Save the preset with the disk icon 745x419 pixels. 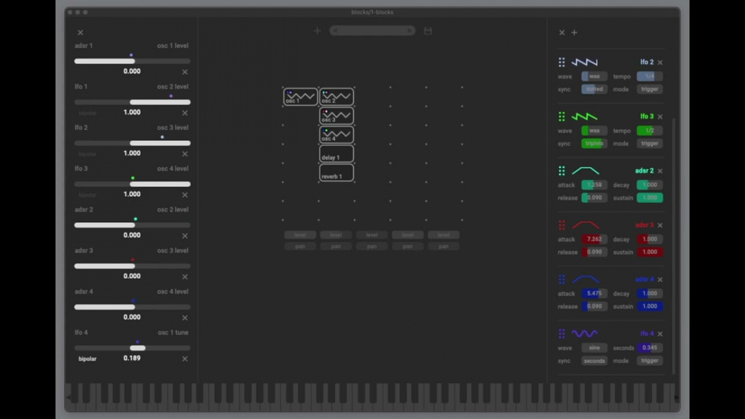coord(428,30)
